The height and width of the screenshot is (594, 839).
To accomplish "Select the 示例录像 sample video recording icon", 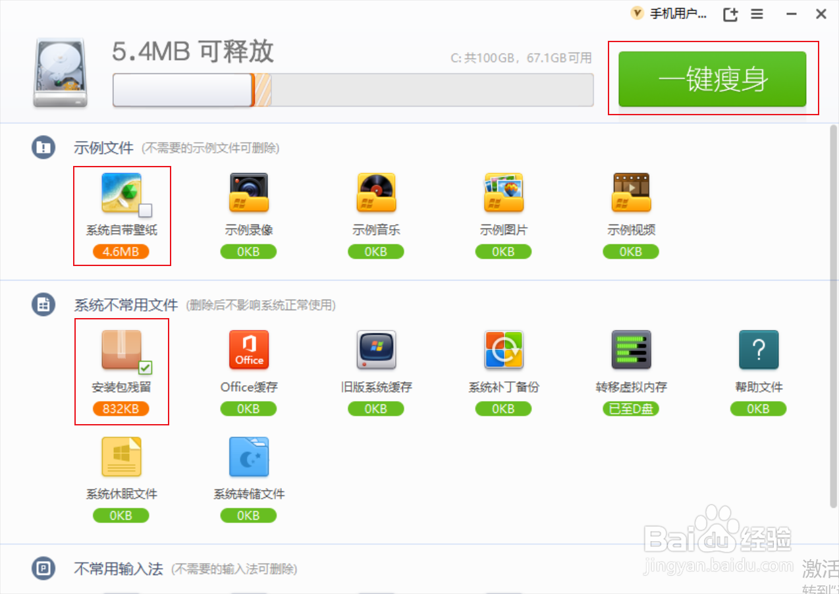I will pyautogui.click(x=248, y=192).
